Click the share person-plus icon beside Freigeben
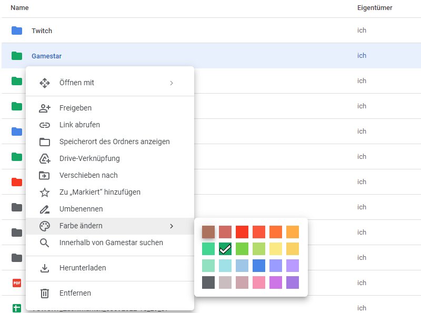 click(x=45, y=108)
